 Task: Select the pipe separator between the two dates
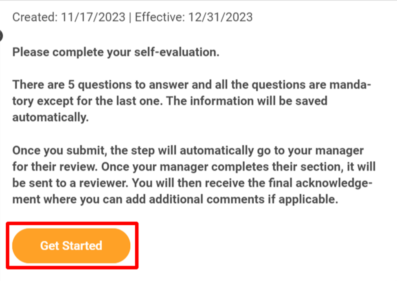click(x=130, y=17)
